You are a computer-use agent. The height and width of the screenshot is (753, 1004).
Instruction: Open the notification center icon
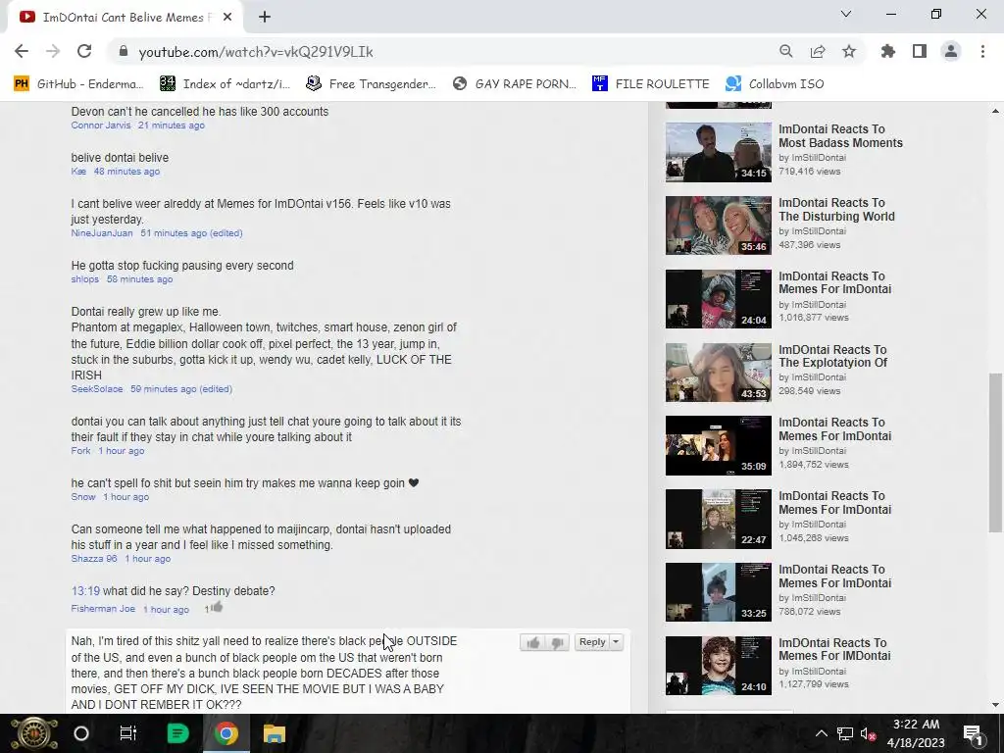point(973,733)
